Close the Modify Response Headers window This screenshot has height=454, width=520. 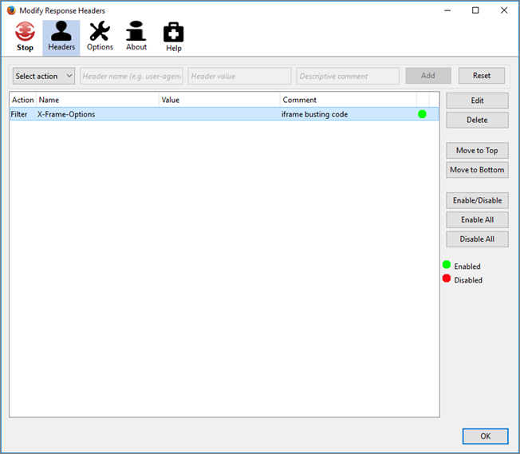pyautogui.click(x=504, y=10)
